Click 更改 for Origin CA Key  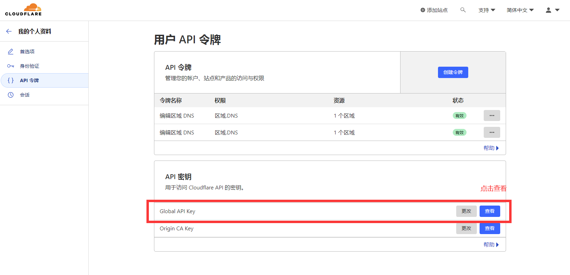coord(466,228)
